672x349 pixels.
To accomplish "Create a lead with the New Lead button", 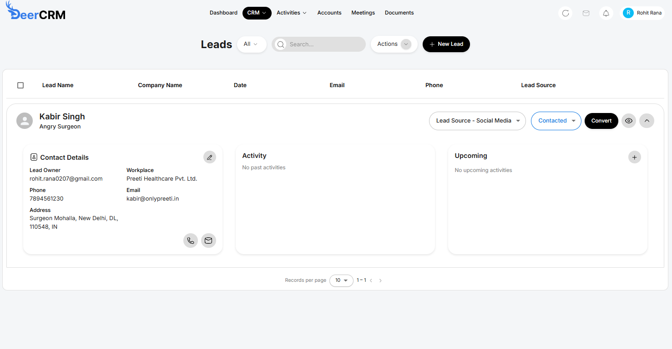I will click(x=446, y=44).
